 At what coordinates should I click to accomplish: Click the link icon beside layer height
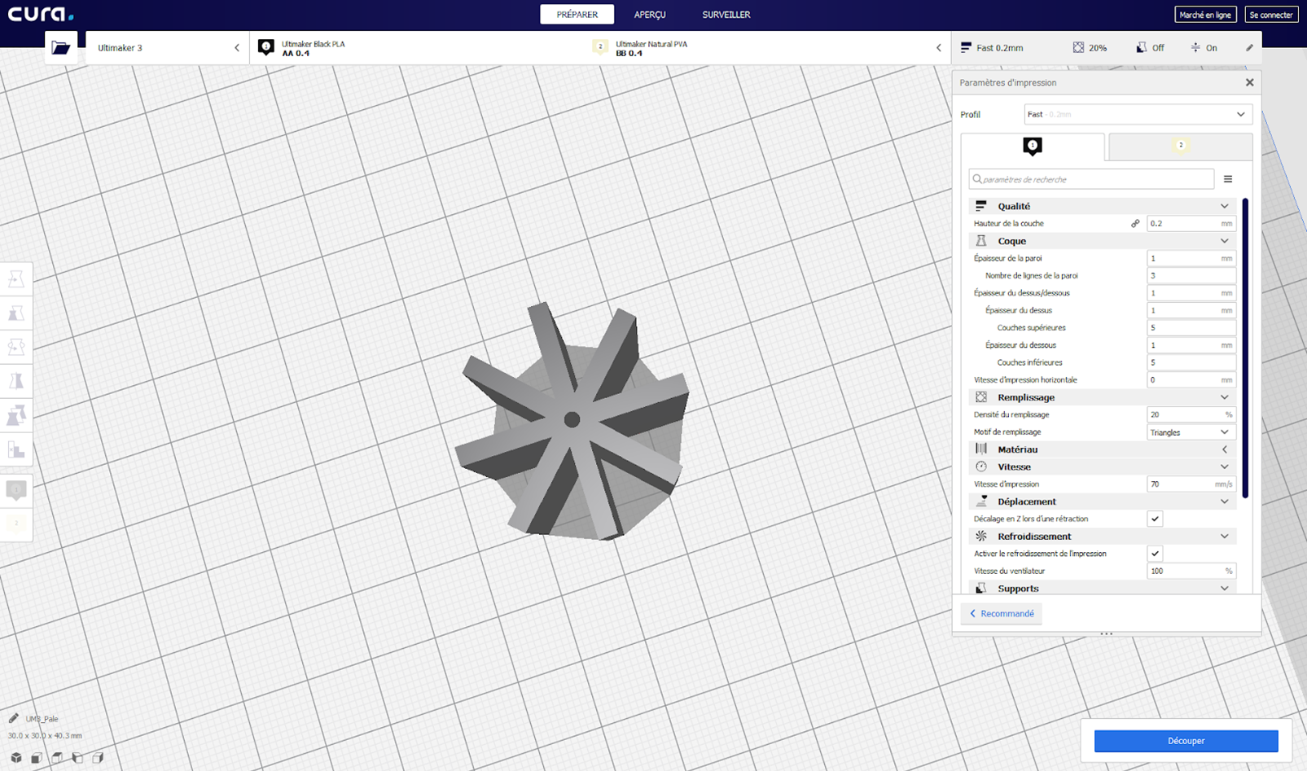(1135, 224)
